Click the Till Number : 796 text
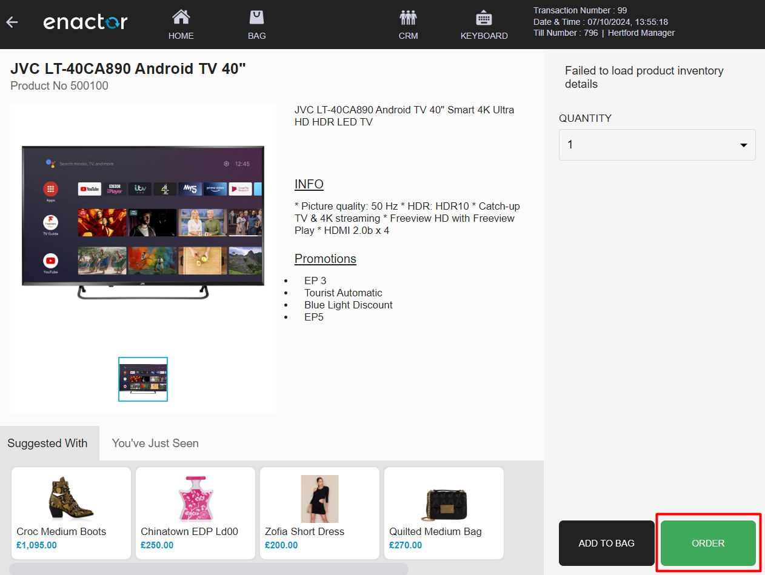765x575 pixels. (566, 33)
